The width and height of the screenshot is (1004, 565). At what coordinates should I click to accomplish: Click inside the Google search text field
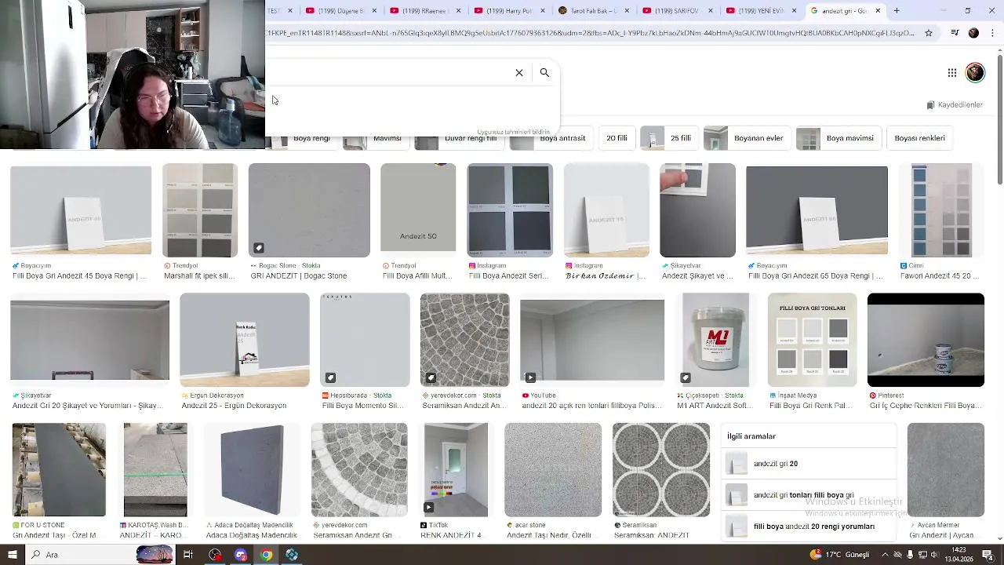pos(388,72)
